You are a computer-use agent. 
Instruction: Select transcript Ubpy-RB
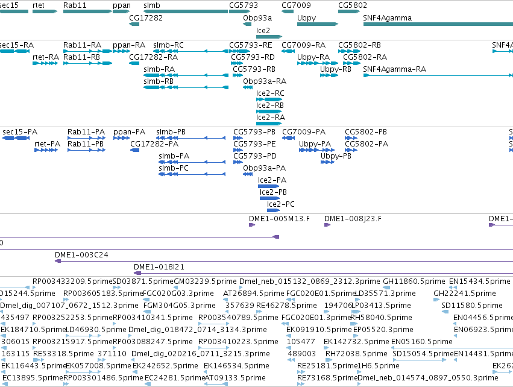(329, 75)
